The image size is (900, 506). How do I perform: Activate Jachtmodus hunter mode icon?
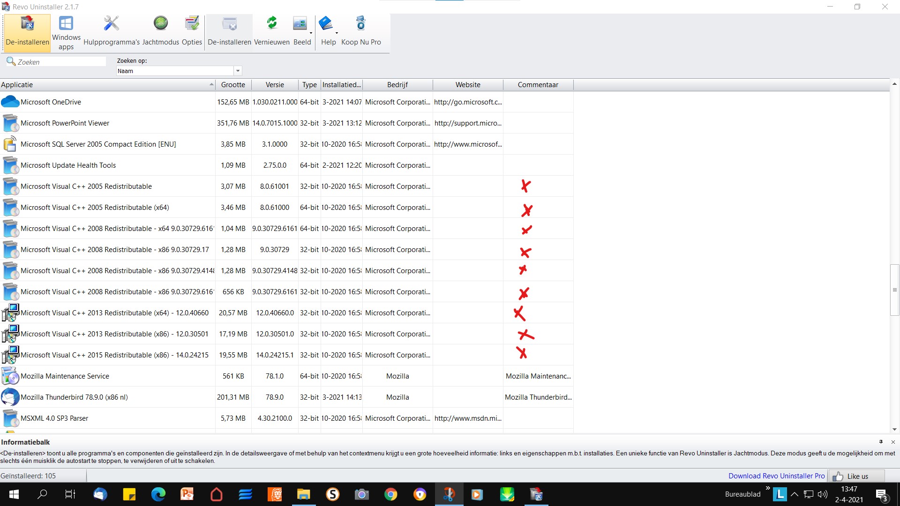pyautogui.click(x=160, y=23)
